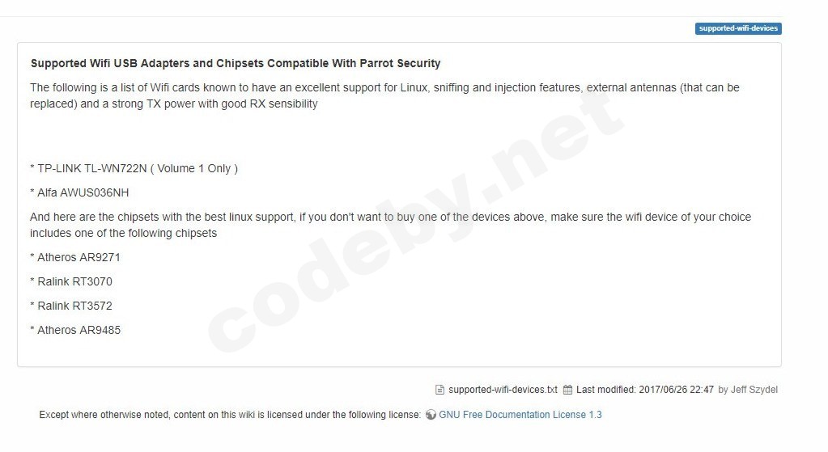Click the Last modified date 2017/06/26 22:47
The width and height of the screenshot is (828, 452).
(x=675, y=390)
